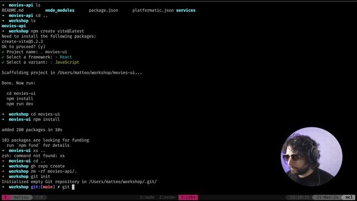Viewport: 357px width, 201px height.
Task: Click the 'added 280 packages in 10s' line
Action: pyautogui.click(x=32, y=130)
